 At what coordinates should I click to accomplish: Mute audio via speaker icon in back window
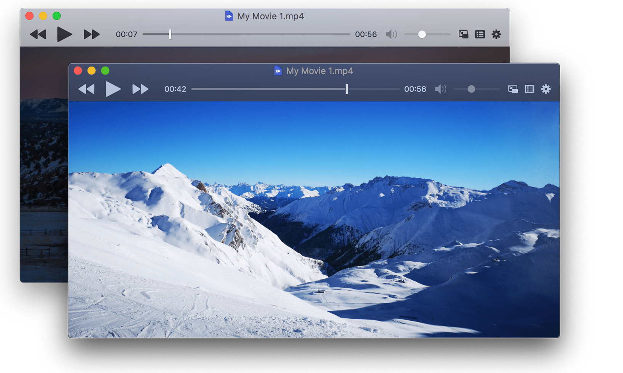coord(391,34)
